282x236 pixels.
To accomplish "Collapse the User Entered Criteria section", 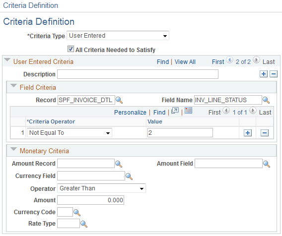I will 7,60.
